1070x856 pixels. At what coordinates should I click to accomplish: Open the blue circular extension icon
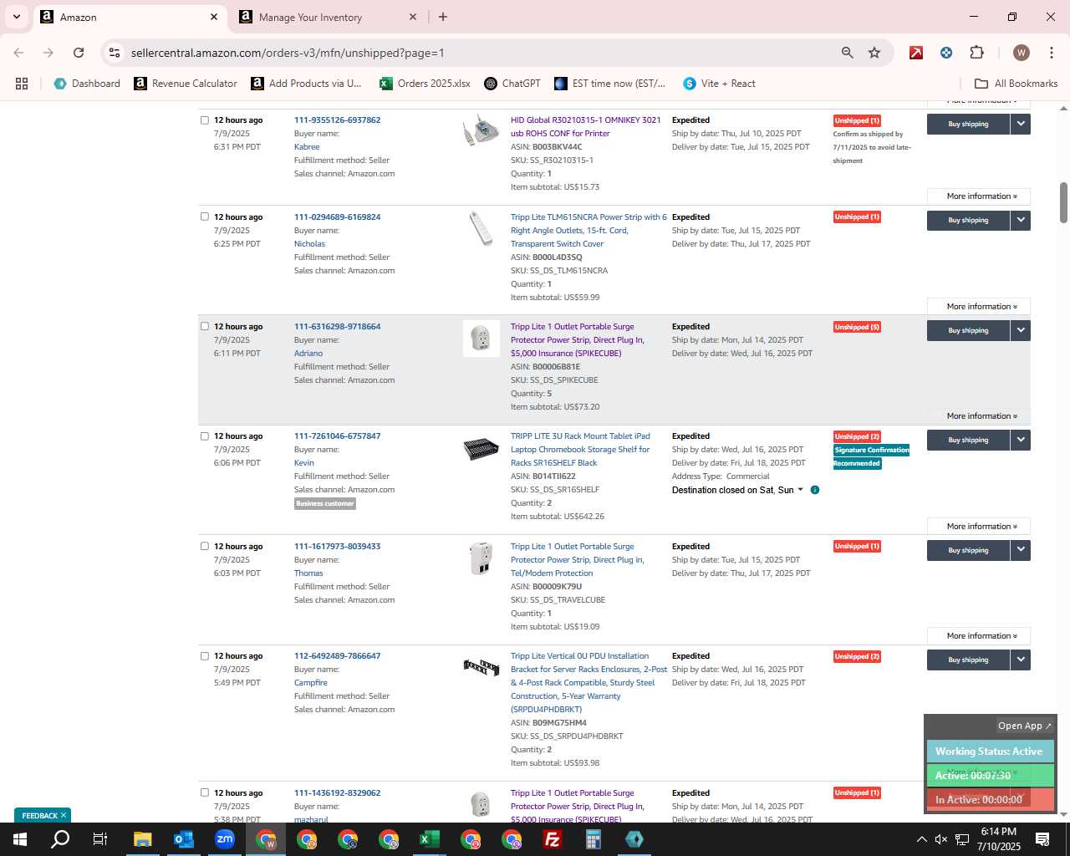(946, 53)
